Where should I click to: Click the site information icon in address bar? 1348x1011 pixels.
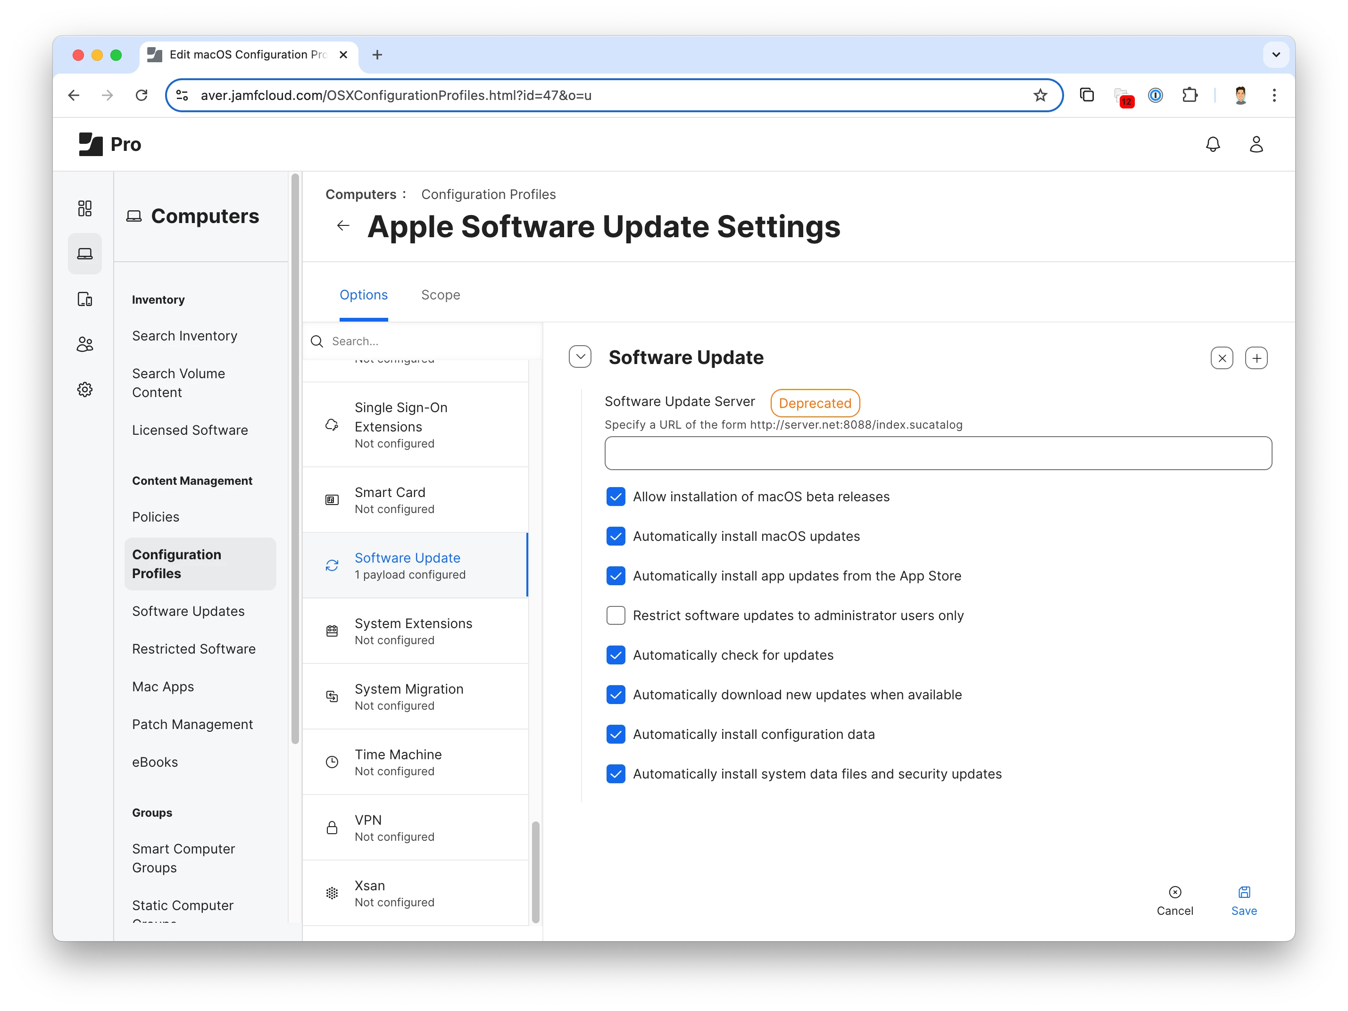coord(182,95)
